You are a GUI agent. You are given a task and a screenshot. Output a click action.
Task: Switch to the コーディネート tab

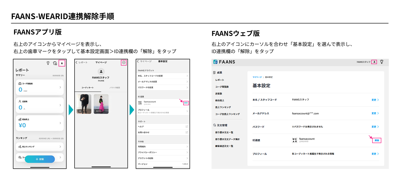[x=88, y=87]
